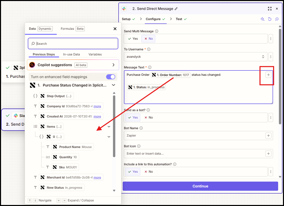
Task: Select No for Send Multi Message
Action: click(x=149, y=39)
